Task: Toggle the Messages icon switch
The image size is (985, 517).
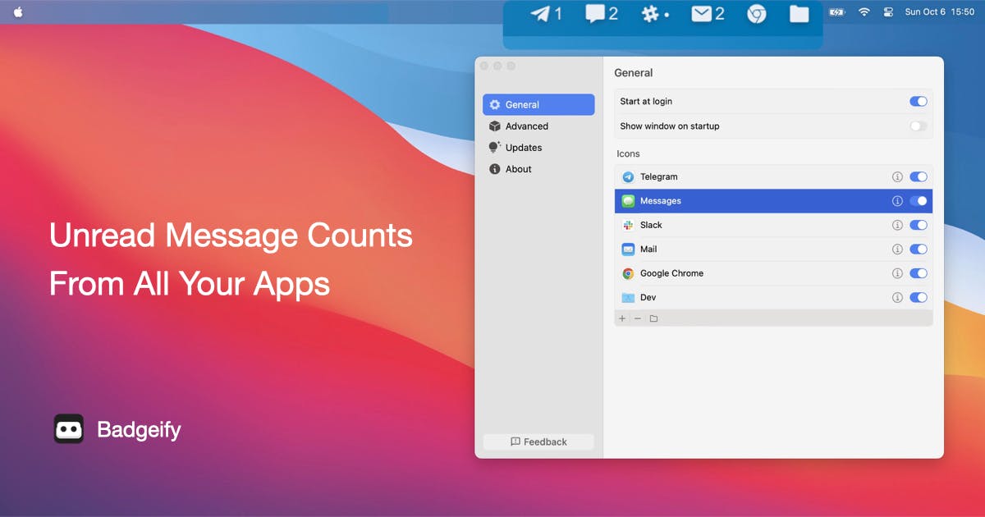Action: tap(919, 201)
